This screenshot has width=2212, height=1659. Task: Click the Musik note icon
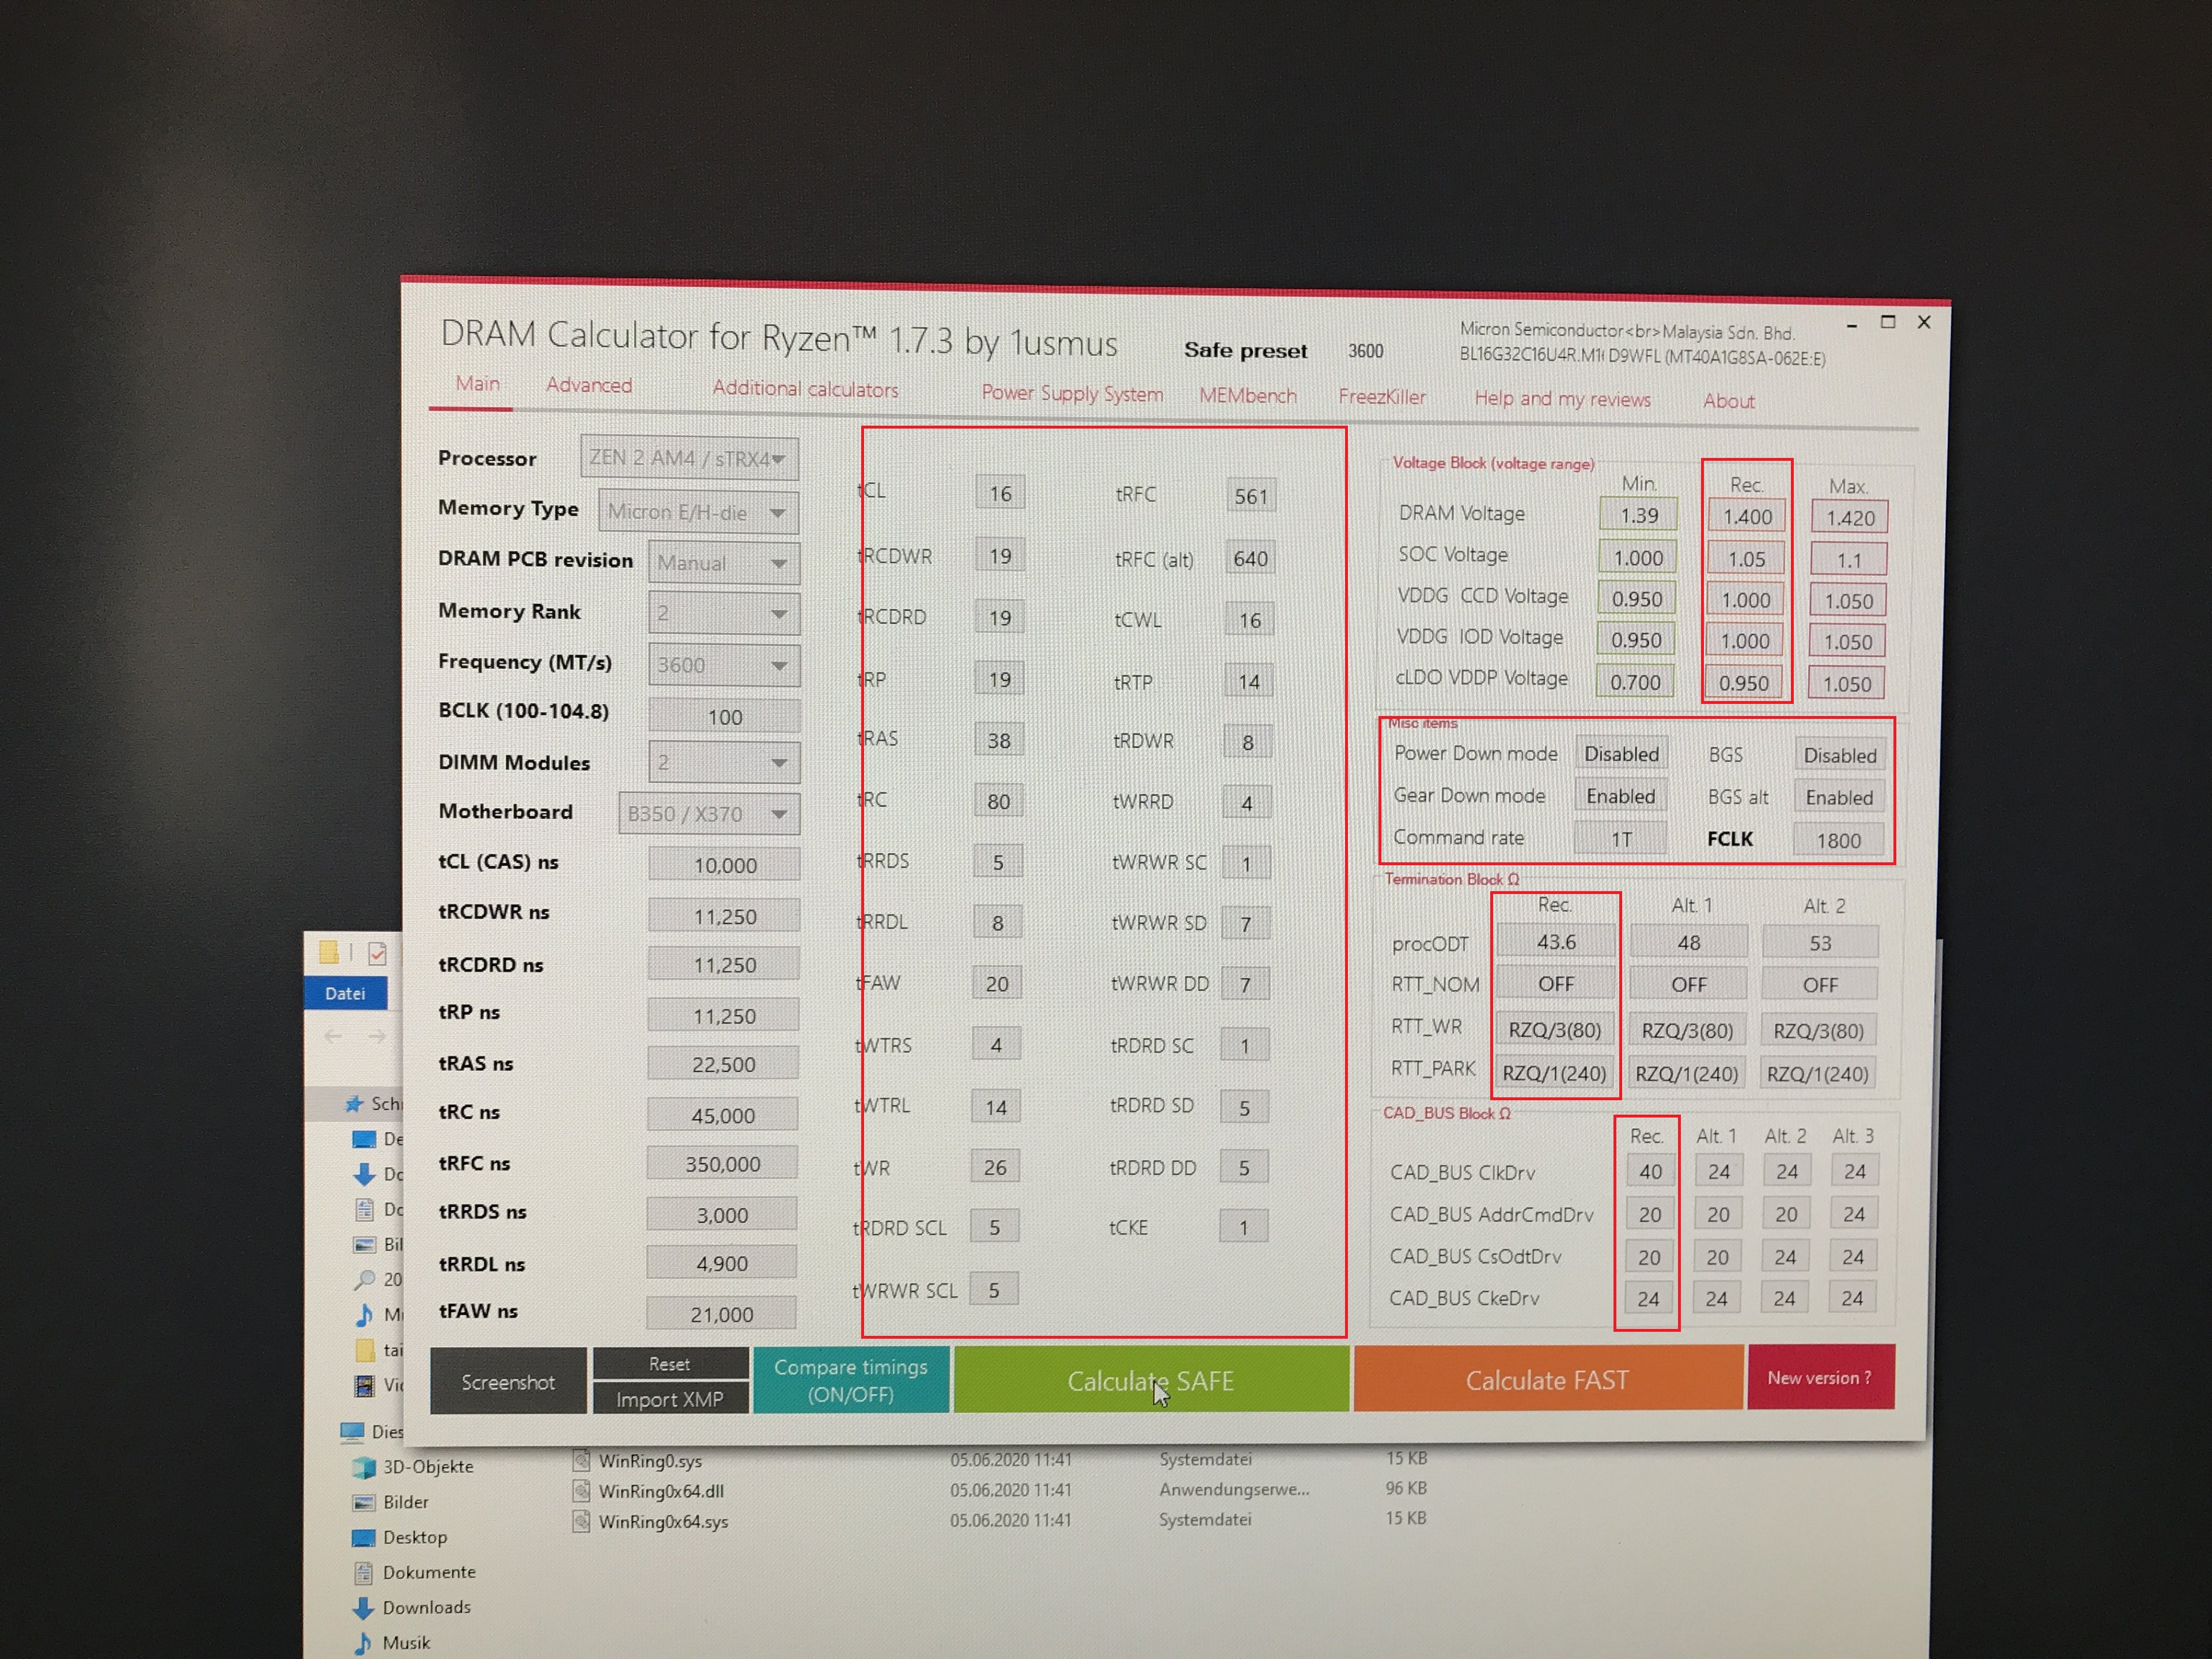(364, 1643)
